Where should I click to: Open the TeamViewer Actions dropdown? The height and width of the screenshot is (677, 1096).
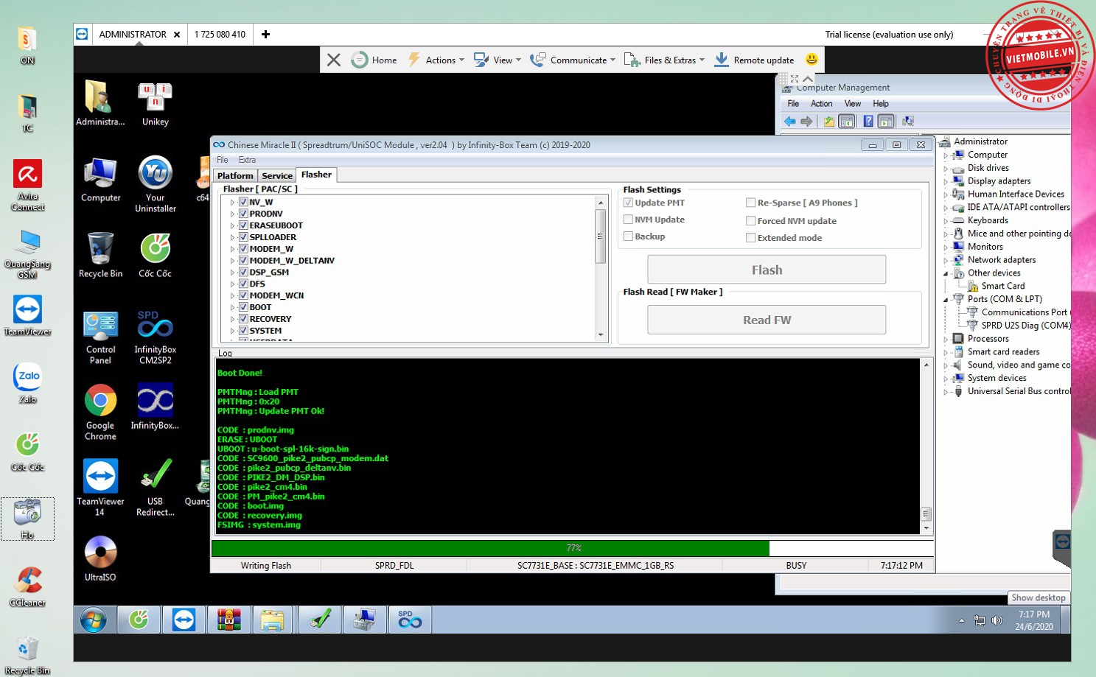pos(436,60)
